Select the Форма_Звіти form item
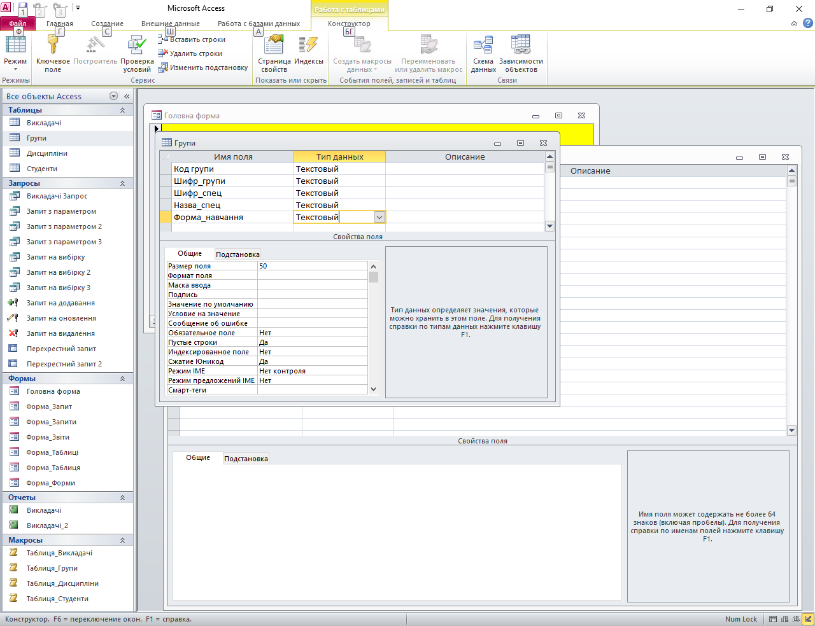Screen dimensions: 815x626 coord(67,437)
